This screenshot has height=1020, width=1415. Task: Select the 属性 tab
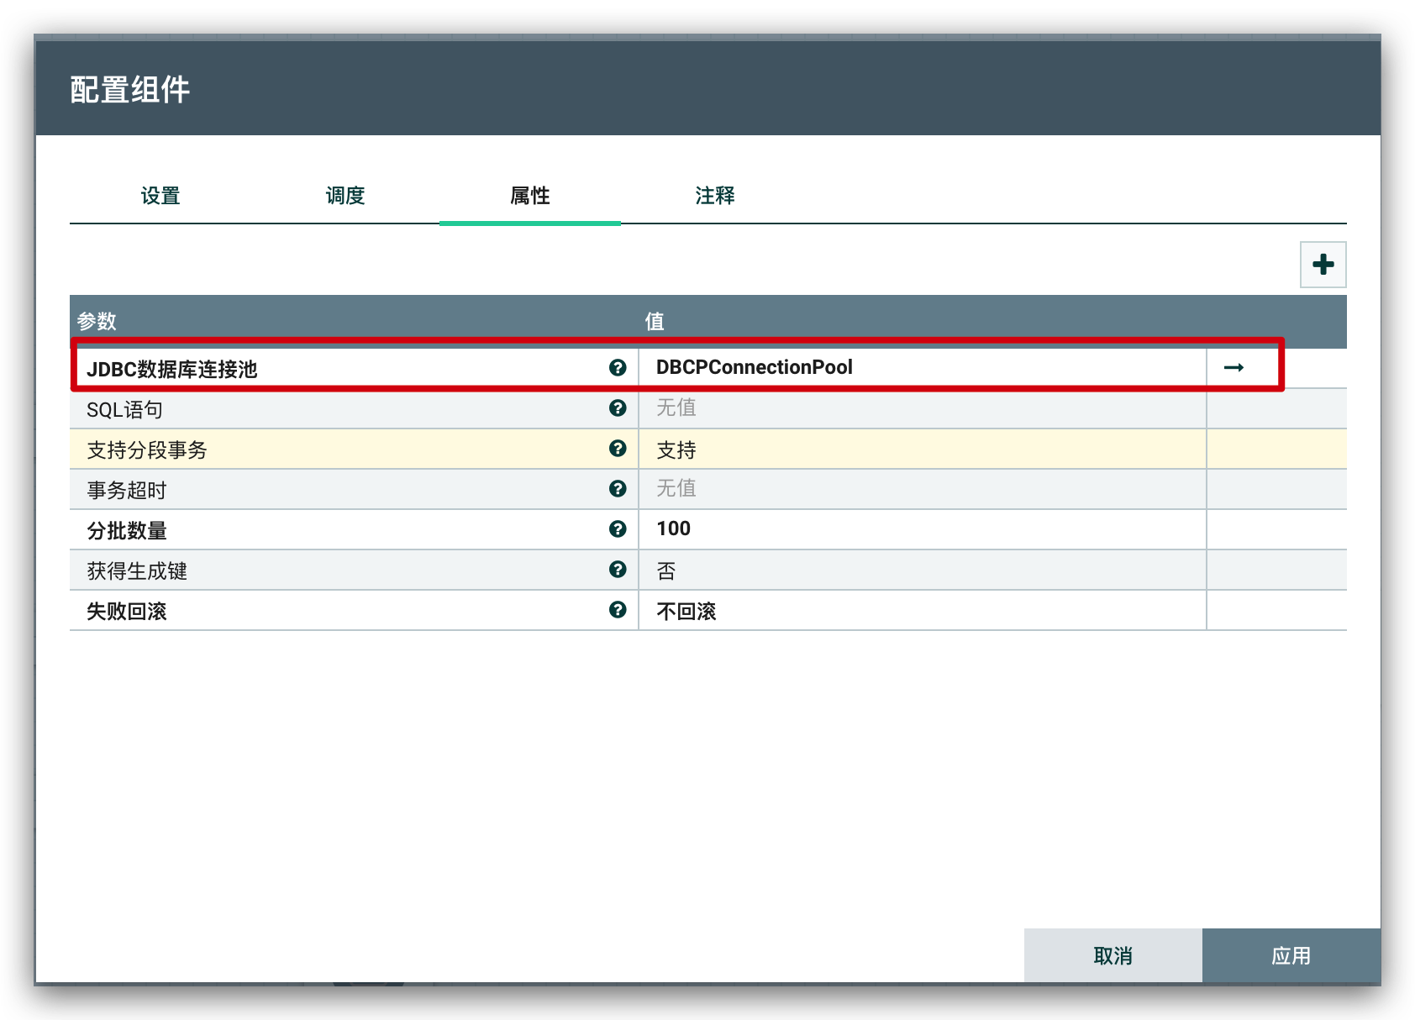530,197
